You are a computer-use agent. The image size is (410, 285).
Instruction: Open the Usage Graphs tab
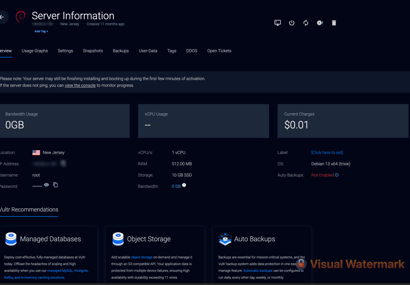click(35, 51)
